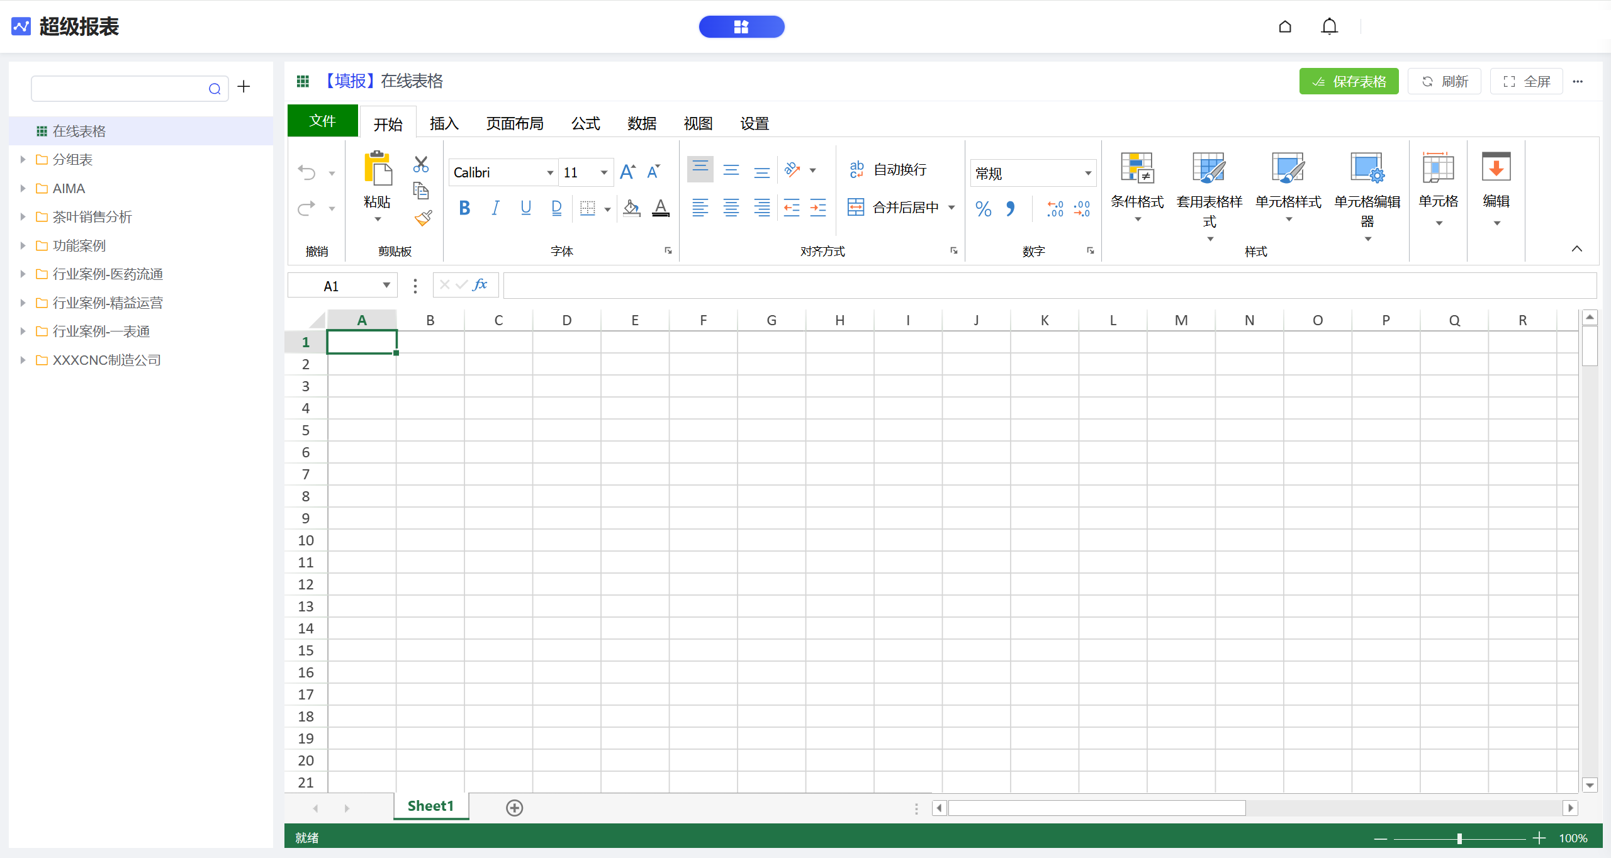Open cell borders icon
This screenshot has height=858, width=1611.
(x=588, y=208)
